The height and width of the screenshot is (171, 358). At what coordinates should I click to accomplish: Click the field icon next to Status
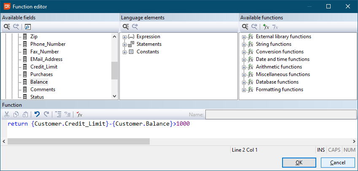(25, 97)
